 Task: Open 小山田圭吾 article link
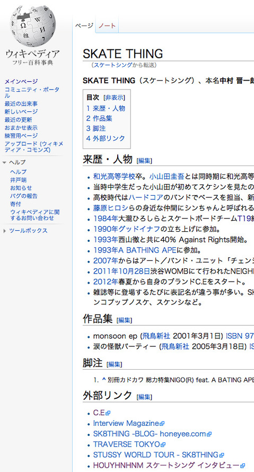[x=167, y=176]
